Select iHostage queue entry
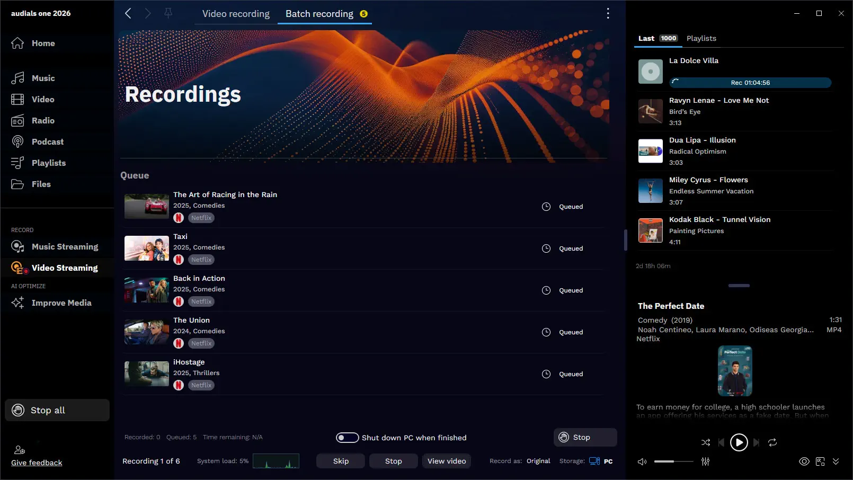 pyautogui.click(x=363, y=374)
